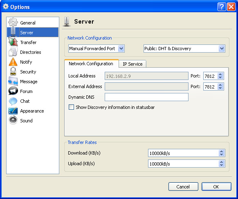This screenshot has width=238, height=199.
Task: Open Notify warning triangle icon
Action: pyautogui.click(x=13, y=62)
